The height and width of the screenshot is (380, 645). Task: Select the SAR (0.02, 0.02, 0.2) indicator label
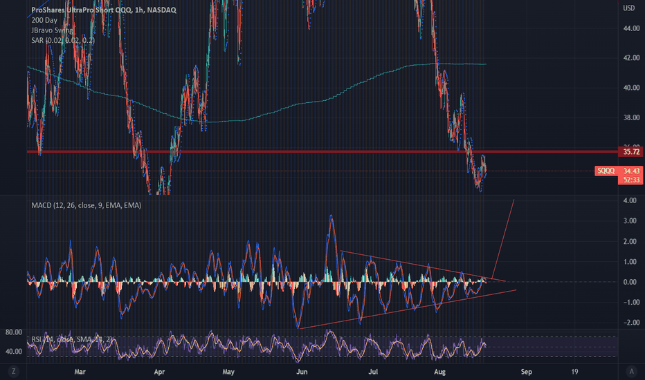(63, 40)
